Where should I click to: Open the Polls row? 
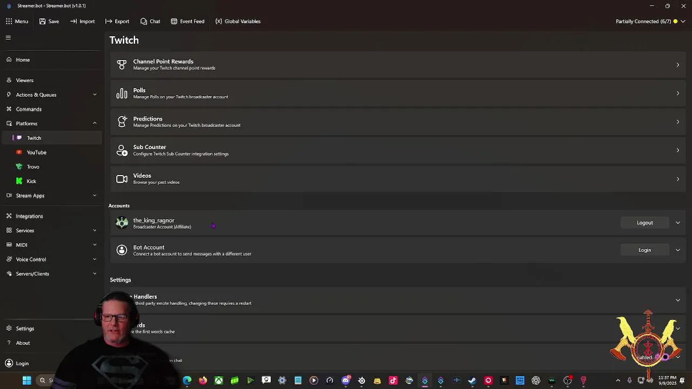pyautogui.click(x=397, y=93)
